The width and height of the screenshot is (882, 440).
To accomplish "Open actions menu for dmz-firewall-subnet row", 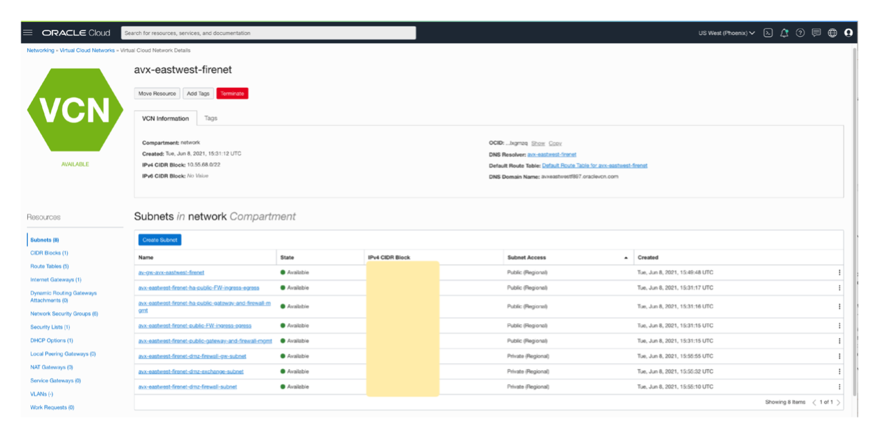I will (839, 387).
